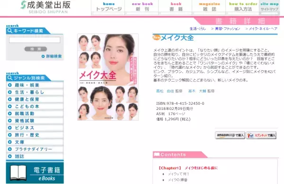Follow the 生活・くらし breadcrumb link
This screenshot has height=184, width=284.
tap(197, 28)
